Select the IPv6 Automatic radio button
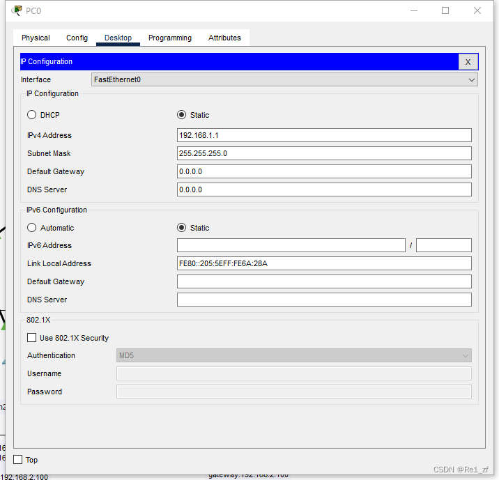Screen dimensions: 499x480 tap(31, 228)
